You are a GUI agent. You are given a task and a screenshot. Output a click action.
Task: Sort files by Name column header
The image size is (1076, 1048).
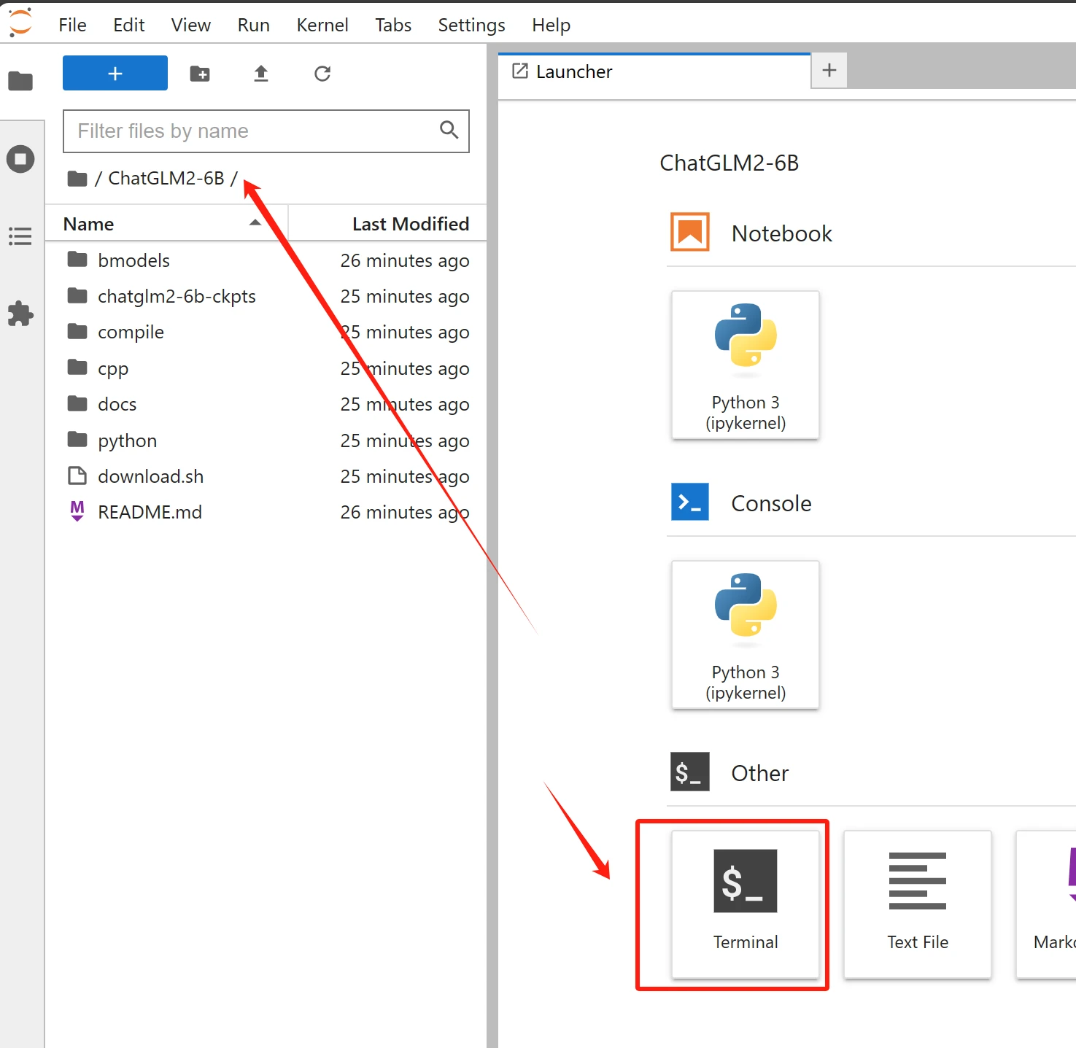pyautogui.click(x=89, y=224)
